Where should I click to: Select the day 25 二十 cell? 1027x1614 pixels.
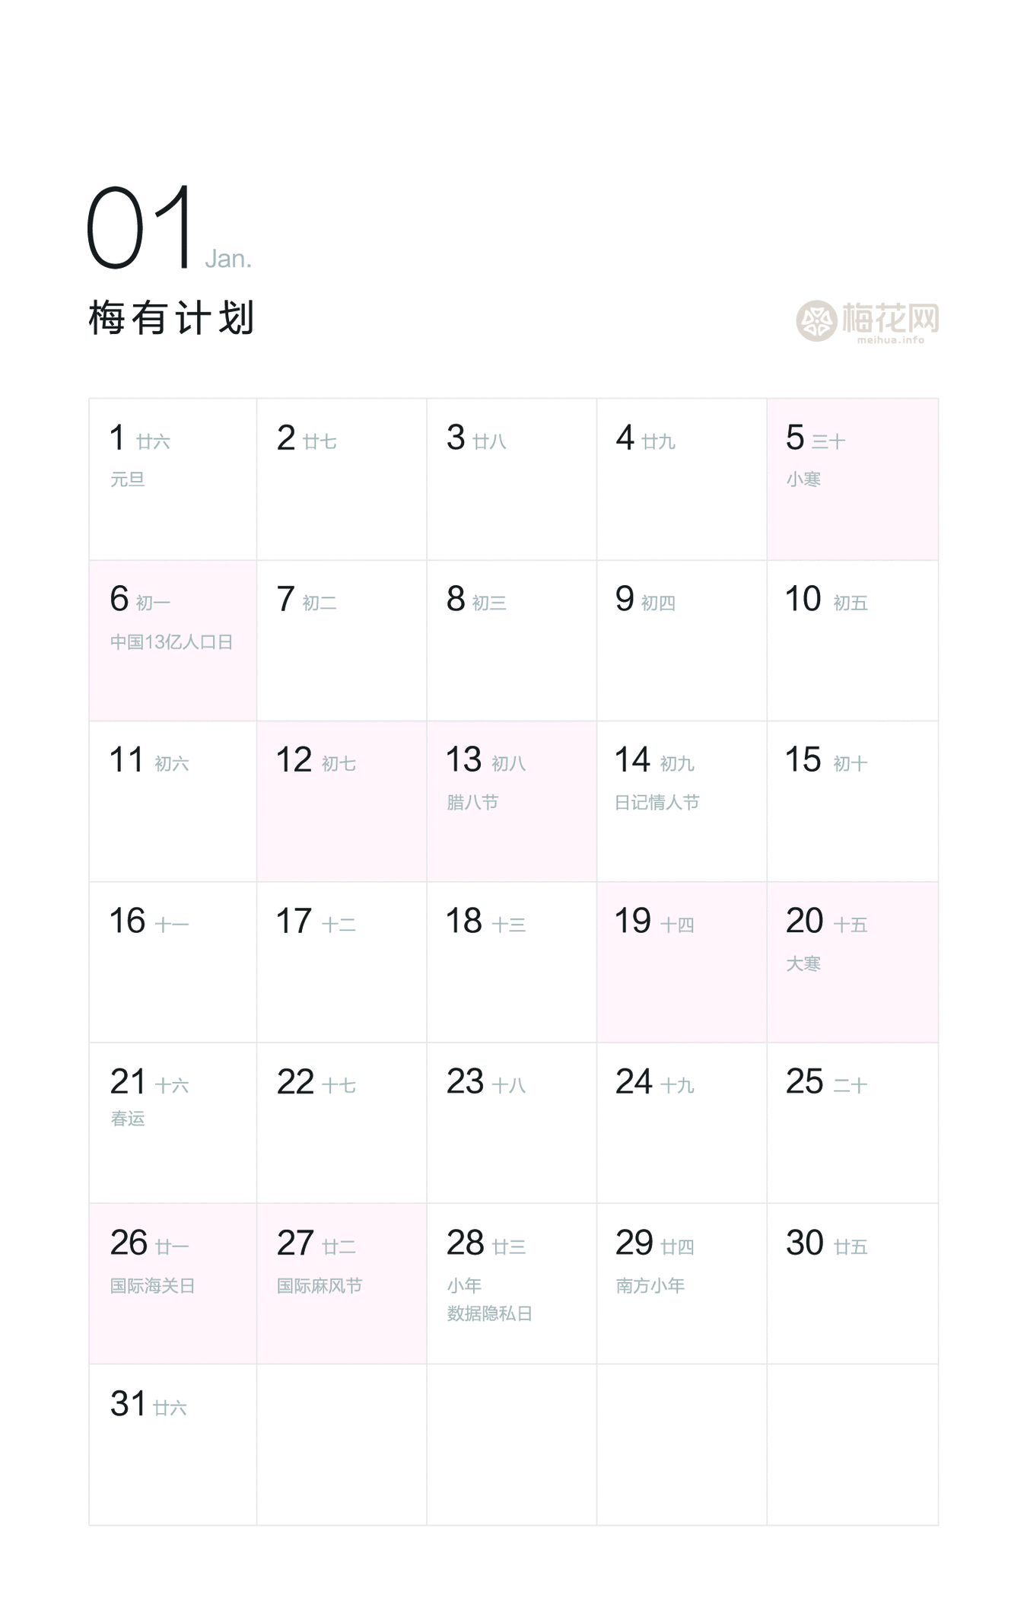coord(852,1122)
